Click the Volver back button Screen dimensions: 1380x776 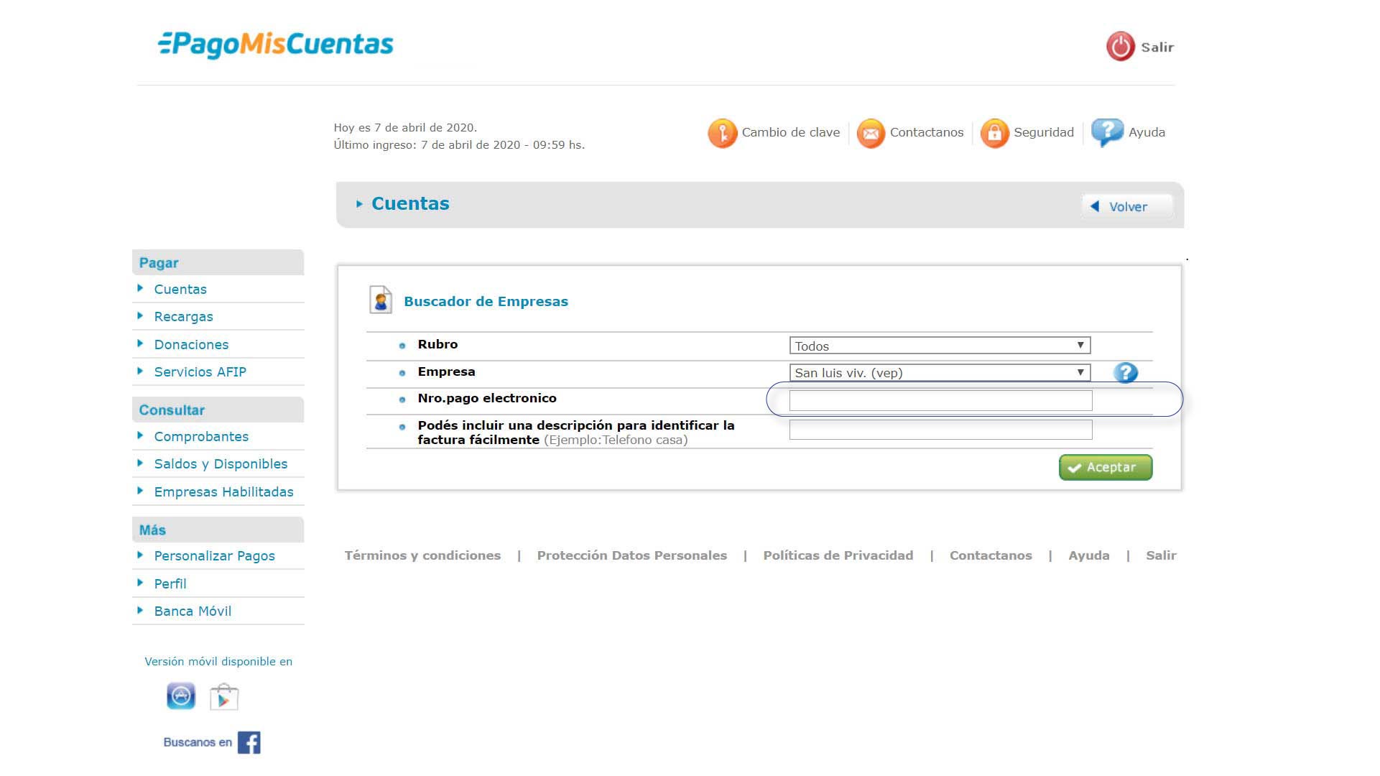[x=1126, y=206]
